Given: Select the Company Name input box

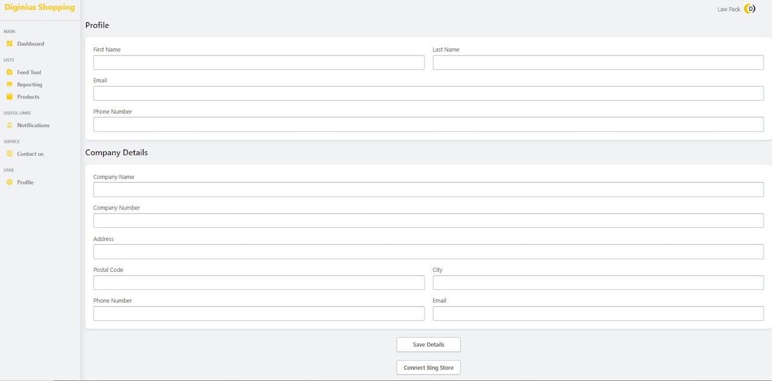Looking at the screenshot, I should pos(428,189).
